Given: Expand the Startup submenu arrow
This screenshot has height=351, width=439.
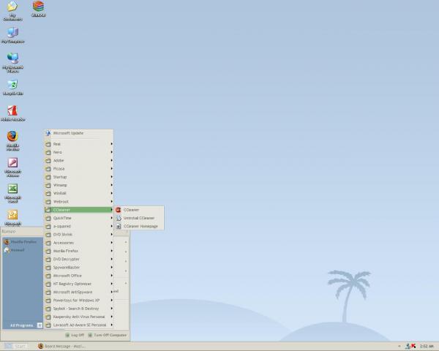Looking at the screenshot, I should [x=111, y=177].
